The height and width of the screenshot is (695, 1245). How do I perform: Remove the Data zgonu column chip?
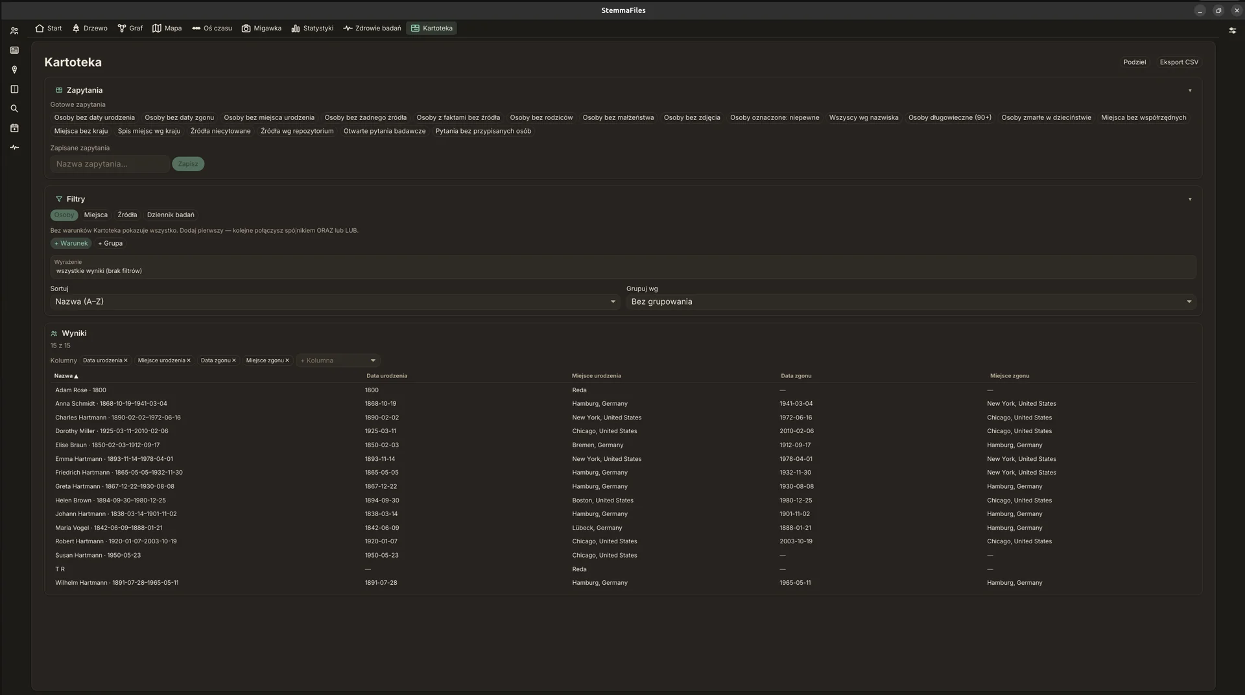click(234, 360)
